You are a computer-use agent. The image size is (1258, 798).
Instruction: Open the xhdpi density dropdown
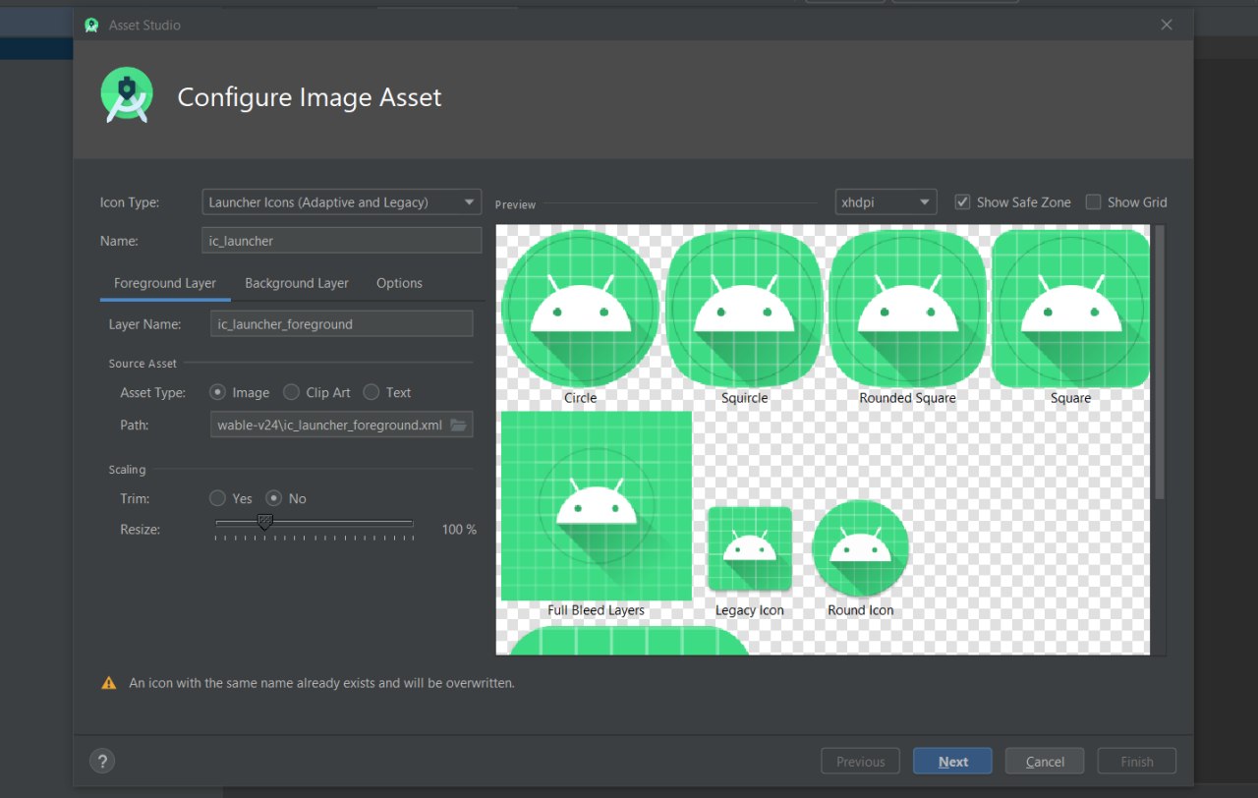(x=886, y=201)
